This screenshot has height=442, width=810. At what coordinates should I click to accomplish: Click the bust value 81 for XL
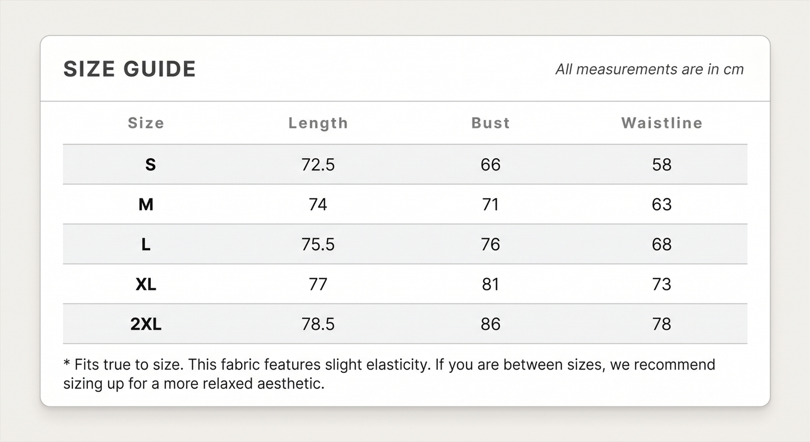coord(490,284)
